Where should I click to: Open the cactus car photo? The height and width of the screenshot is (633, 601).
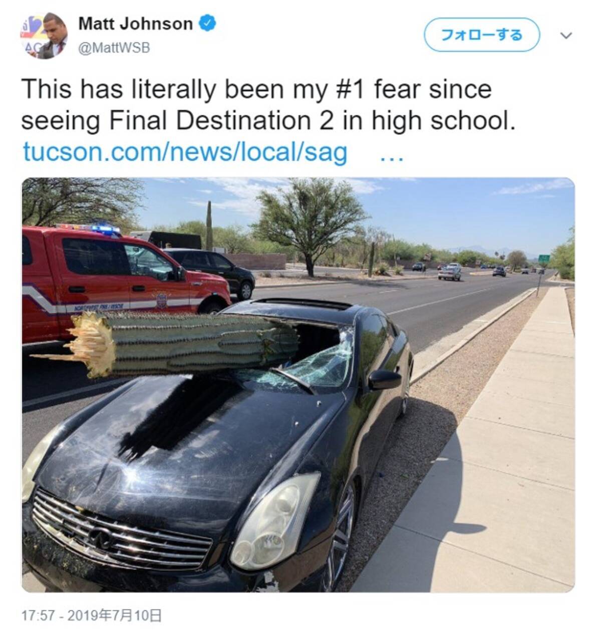pos(298,384)
